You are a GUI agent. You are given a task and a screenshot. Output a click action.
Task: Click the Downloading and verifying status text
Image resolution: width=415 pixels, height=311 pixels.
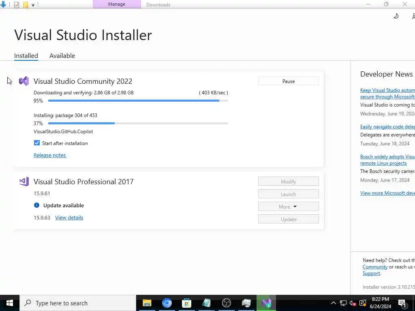tap(83, 93)
